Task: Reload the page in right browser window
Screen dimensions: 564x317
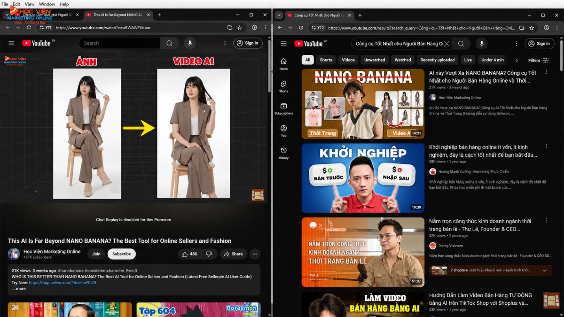Action: coord(301,28)
